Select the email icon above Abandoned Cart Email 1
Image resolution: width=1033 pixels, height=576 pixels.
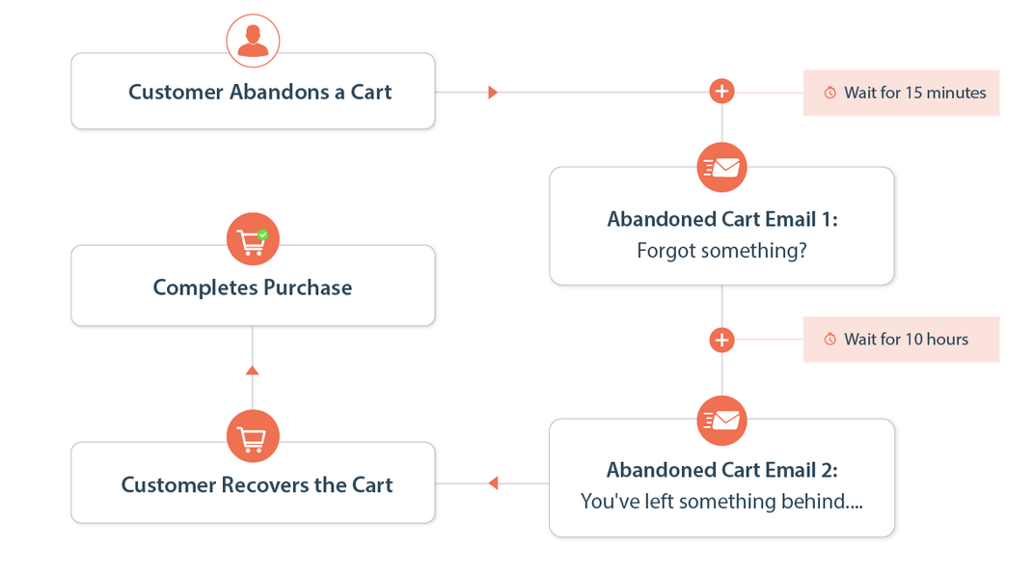[x=721, y=168]
